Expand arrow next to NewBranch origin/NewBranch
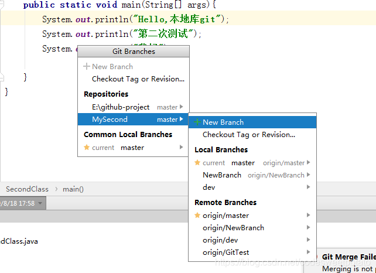376x273 pixels. 309,175
